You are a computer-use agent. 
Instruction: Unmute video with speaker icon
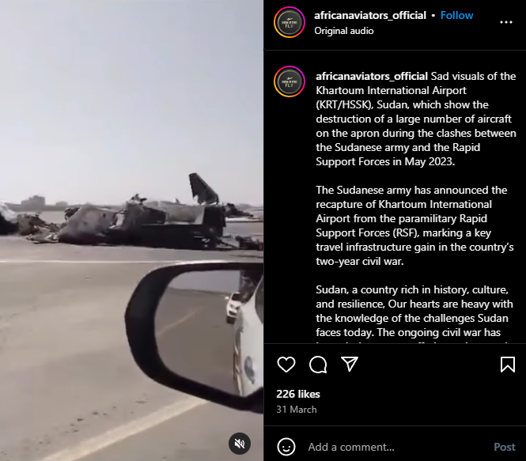240,444
